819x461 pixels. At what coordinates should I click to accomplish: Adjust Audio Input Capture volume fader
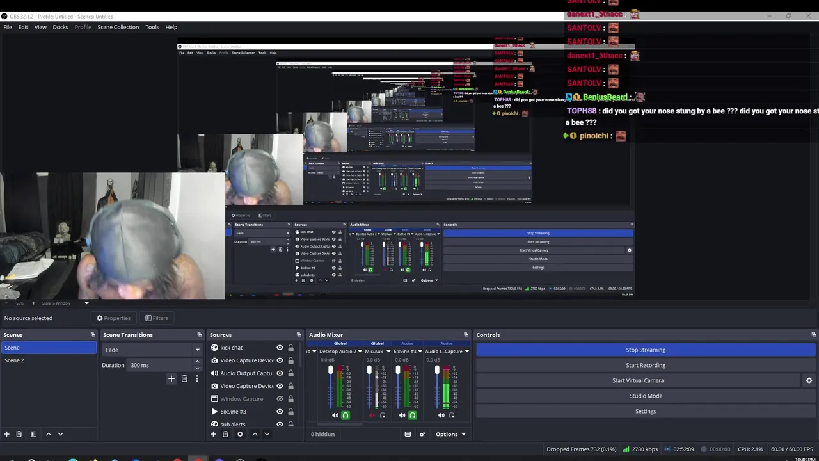(x=437, y=370)
